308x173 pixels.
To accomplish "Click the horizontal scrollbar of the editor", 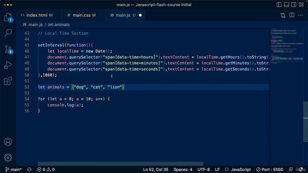I will (x=120, y=163).
